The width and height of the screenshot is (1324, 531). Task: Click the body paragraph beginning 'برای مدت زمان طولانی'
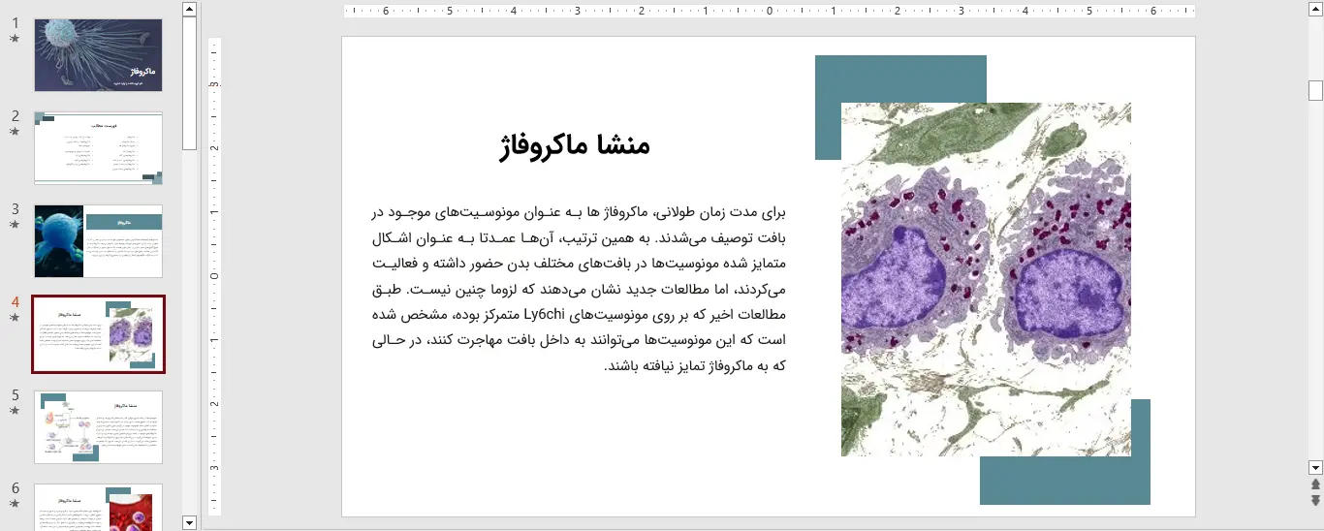[578, 288]
